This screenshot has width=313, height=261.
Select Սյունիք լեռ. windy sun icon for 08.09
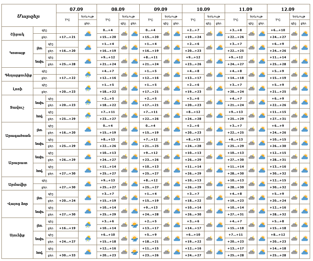click(x=135, y=225)
